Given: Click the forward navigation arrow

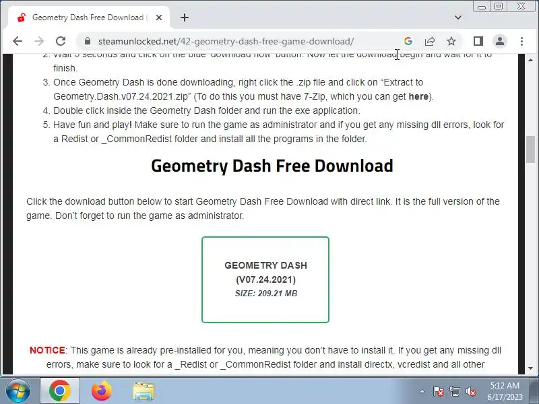Looking at the screenshot, I should (39, 41).
